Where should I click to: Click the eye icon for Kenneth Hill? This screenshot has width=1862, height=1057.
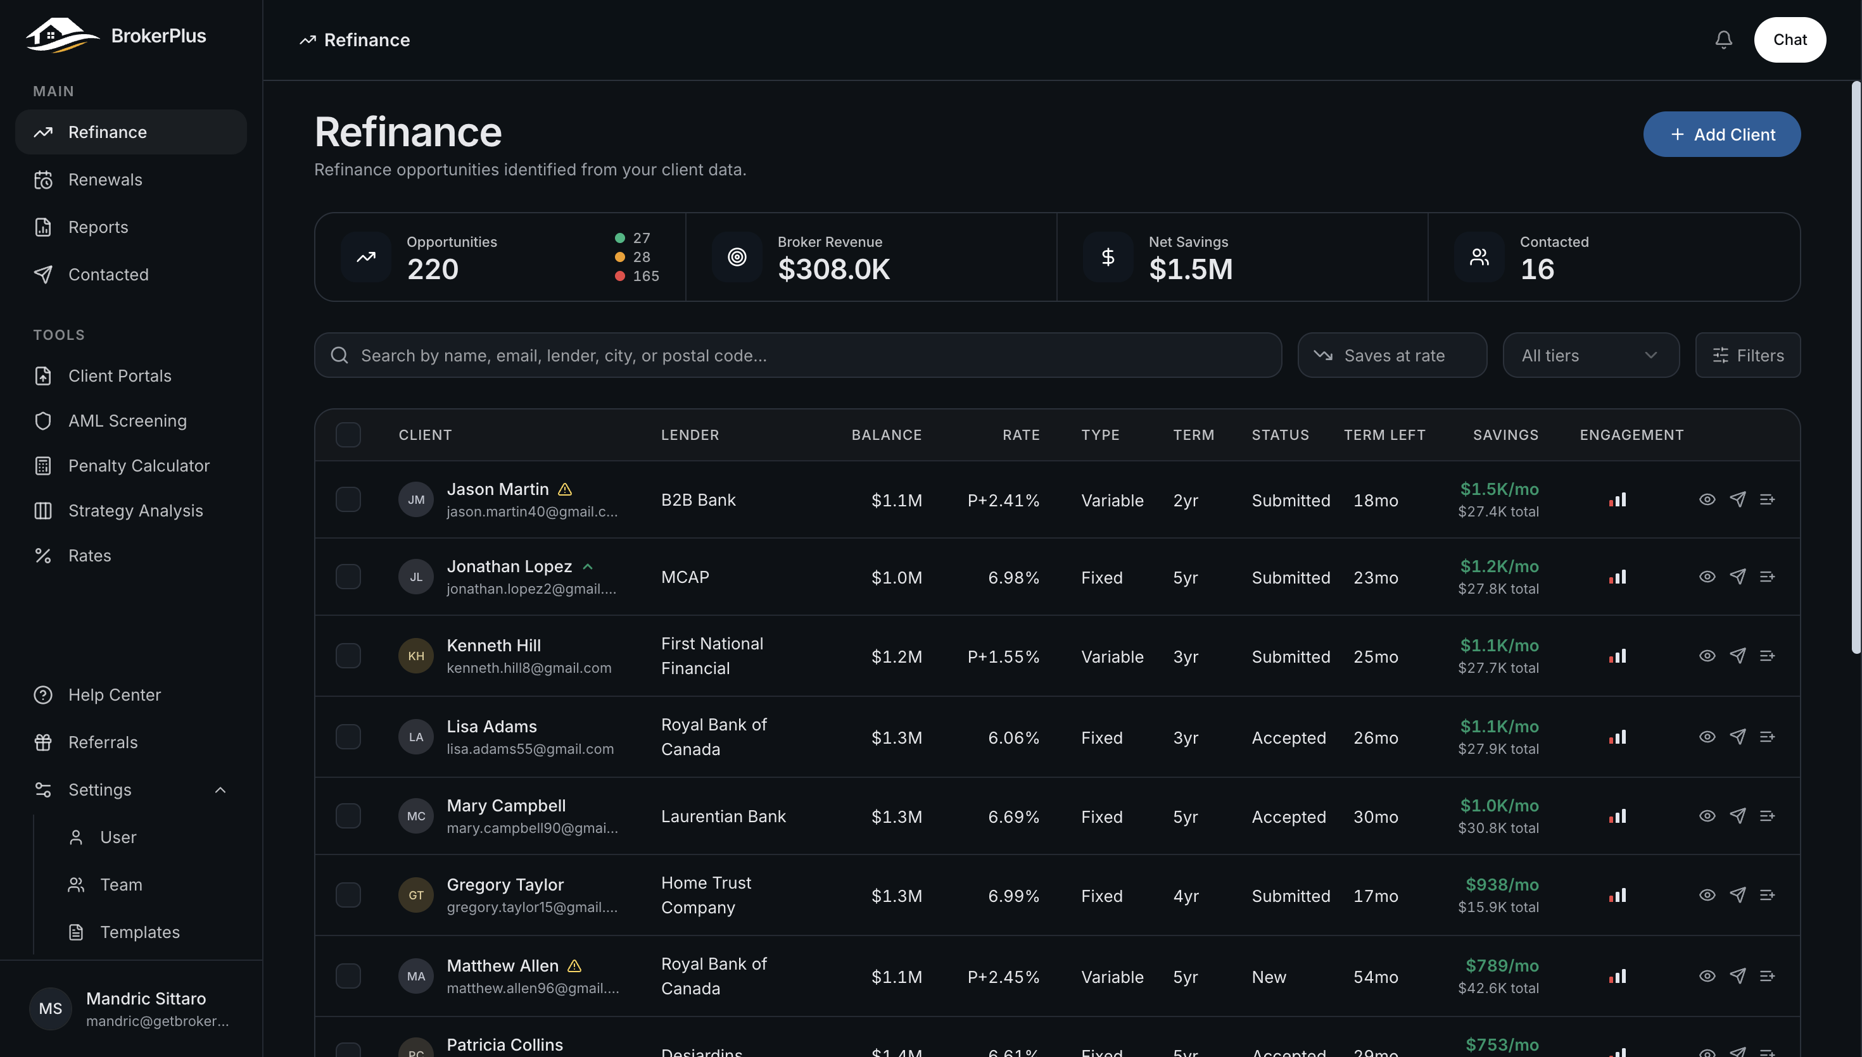coord(1707,656)
